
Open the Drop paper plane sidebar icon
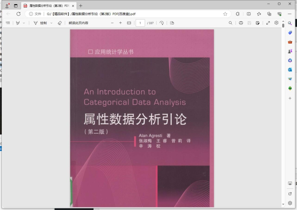click(290, 79)
